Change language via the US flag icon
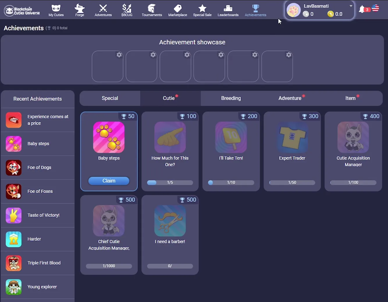 click(375, 8)
